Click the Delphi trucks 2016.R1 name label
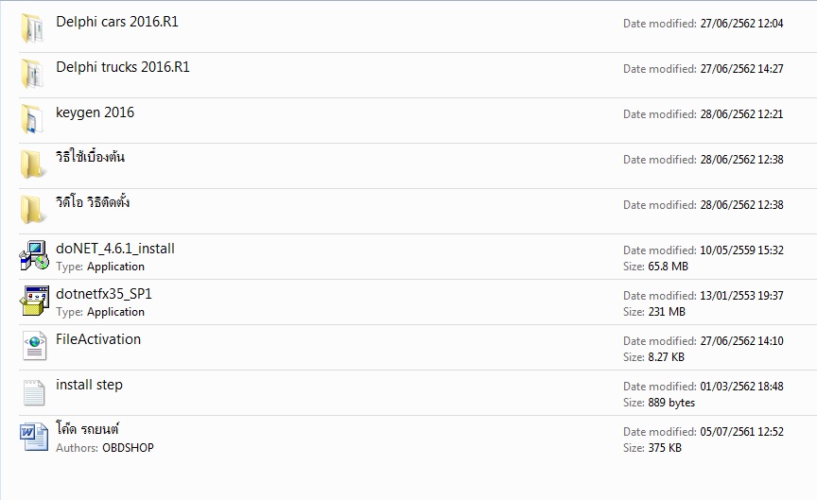The width and height of the screenshot is (817, 500). click(x=123, y=67)
